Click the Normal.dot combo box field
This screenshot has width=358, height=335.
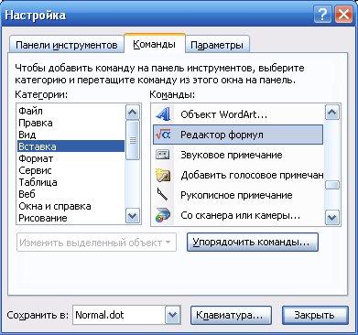pyautogui.click(x=126, y=315)
